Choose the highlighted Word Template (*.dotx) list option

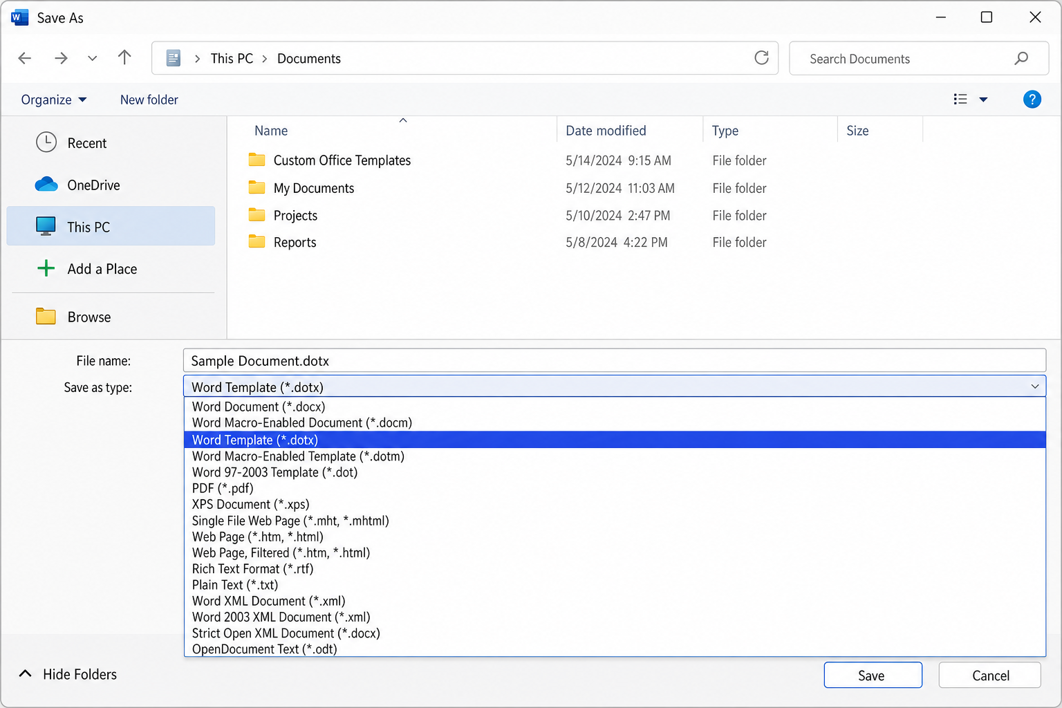point(615,440)
